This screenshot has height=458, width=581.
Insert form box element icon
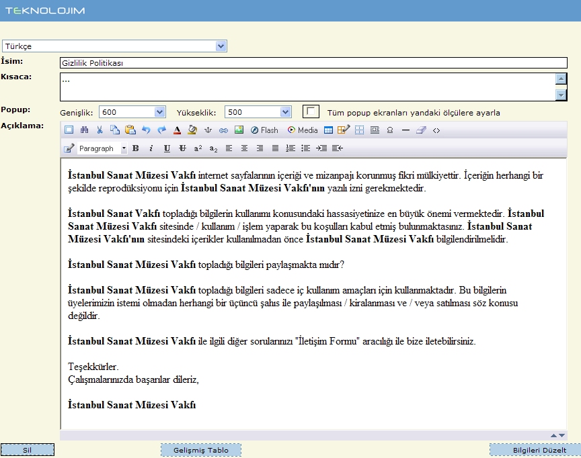[375, 130]
